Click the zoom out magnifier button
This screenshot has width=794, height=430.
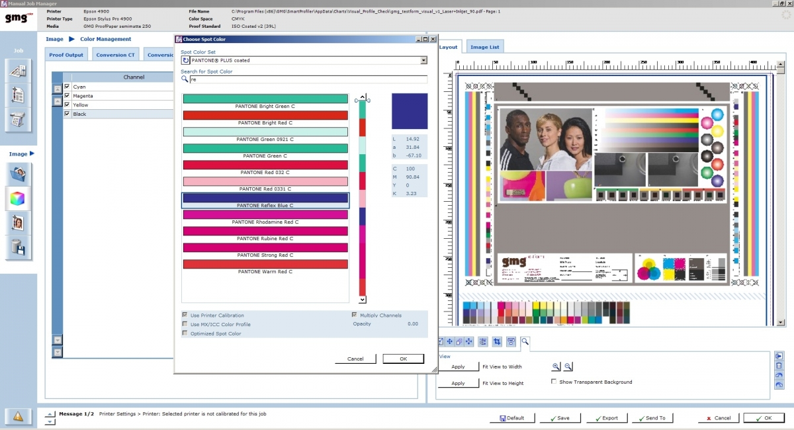[568, 366]
